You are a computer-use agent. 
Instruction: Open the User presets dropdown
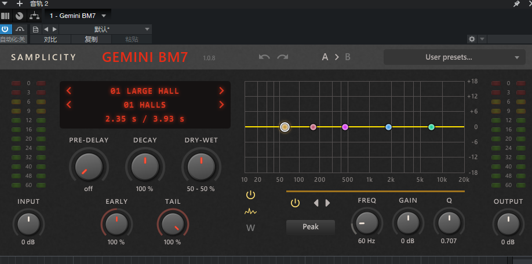point(454,57)
